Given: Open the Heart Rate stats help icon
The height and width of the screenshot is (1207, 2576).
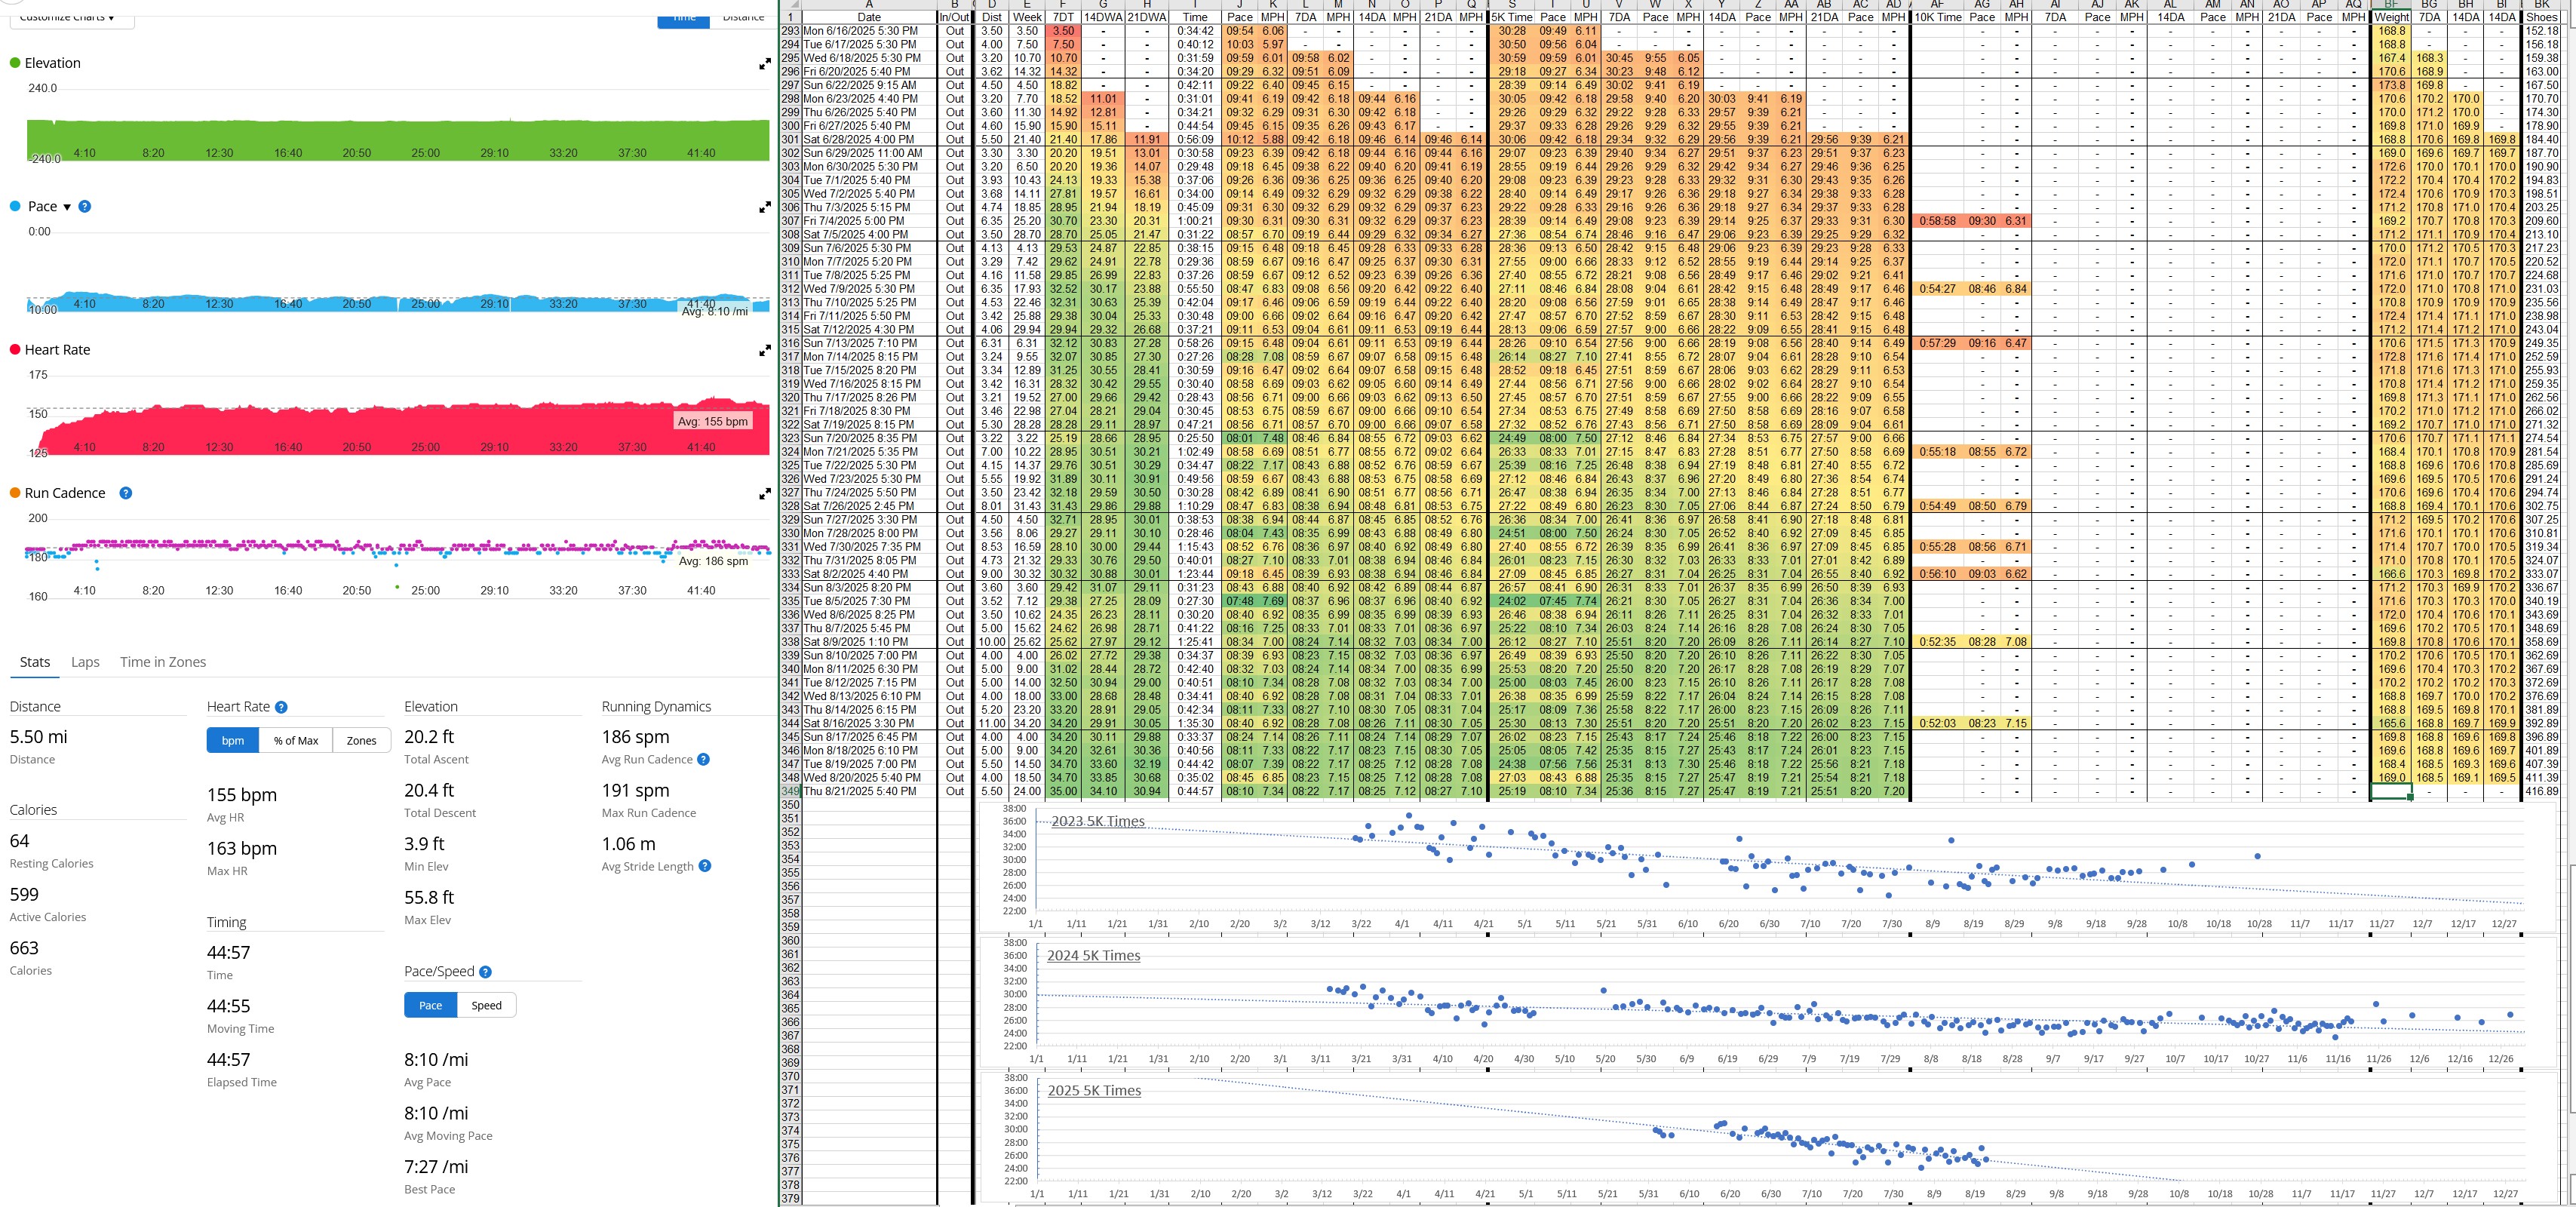Looking at the screenshot, I should click(x=281, y=707).
